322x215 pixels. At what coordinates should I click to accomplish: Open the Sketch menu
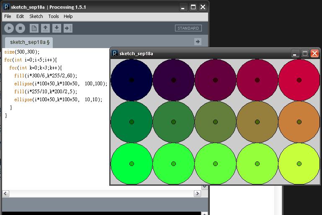[x=36, y=16]
